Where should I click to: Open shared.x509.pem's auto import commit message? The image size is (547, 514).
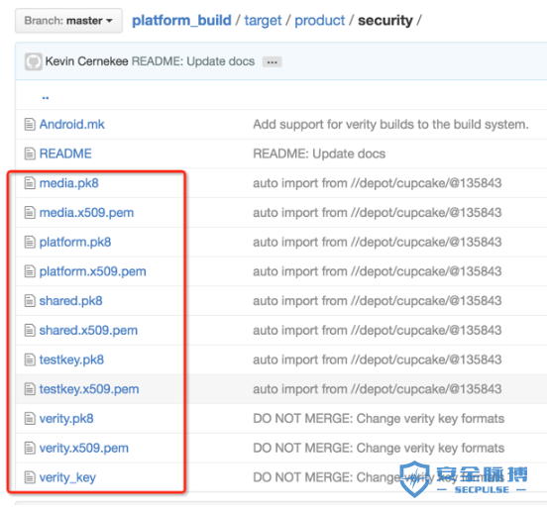[x=378, y=330]
